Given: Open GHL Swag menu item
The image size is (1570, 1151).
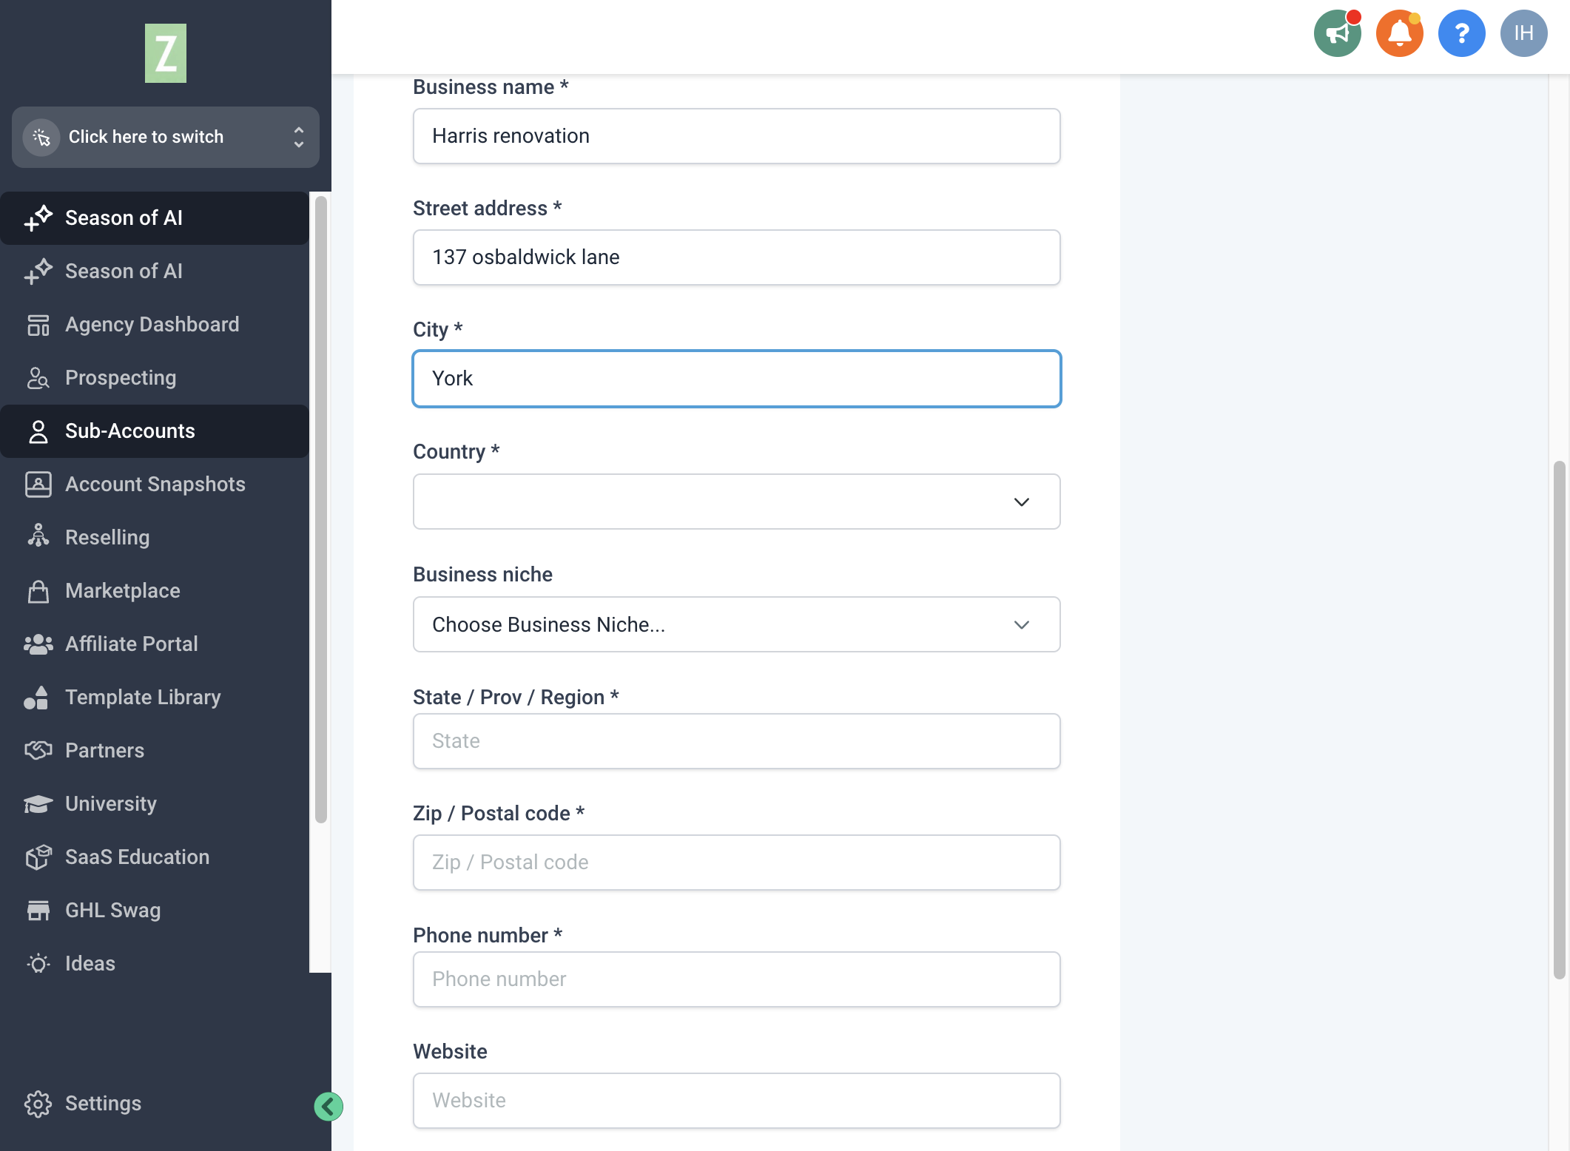Looking at the screenshot, I should pos(155,911).
